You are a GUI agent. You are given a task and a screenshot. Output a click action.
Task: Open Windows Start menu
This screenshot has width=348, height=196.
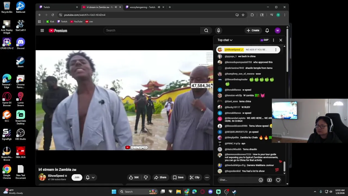click(x=114, y=192)
